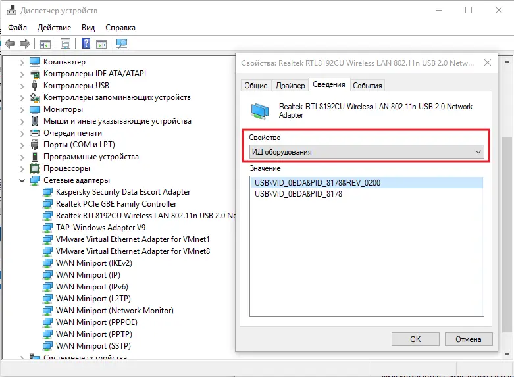
Task: Click the mouse icon beside Мыши и иные указывающие устройства
Action: (35, 121)
